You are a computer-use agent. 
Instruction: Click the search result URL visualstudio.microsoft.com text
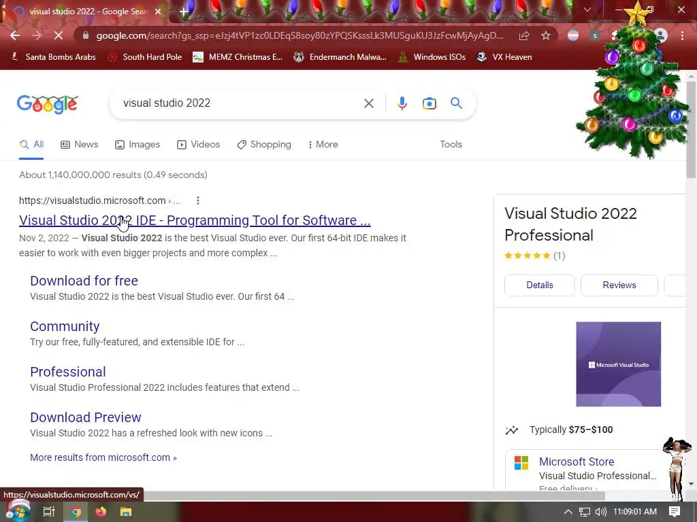[93, 201]
